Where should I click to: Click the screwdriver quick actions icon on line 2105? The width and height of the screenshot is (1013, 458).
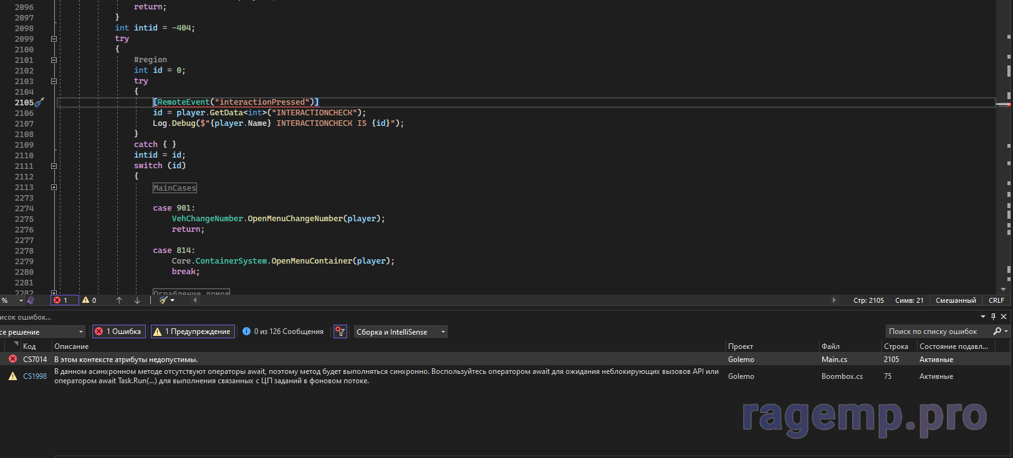pyautogui.click(x=39, y=102)
